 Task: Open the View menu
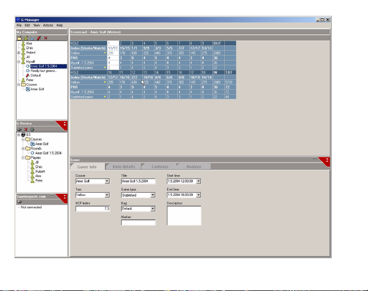coord(37,25)
